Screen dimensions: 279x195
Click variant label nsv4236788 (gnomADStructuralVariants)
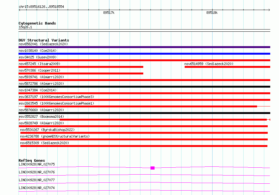click(55, 136)
